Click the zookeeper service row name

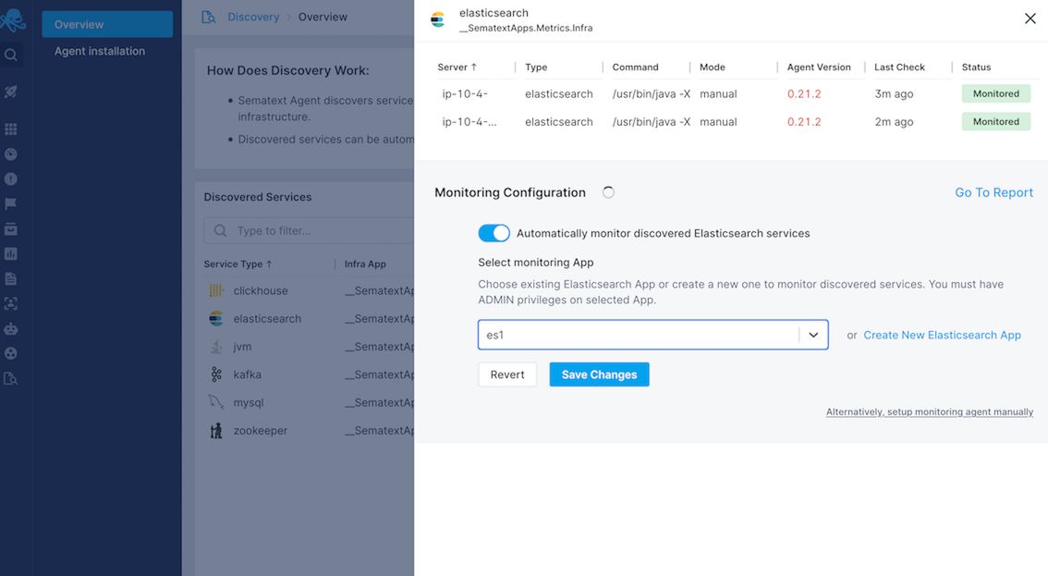coord(260,430)
